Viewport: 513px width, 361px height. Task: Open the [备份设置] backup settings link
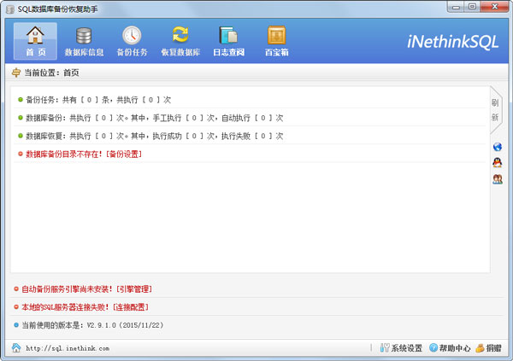pyautogui.click(x=124, y=154)
